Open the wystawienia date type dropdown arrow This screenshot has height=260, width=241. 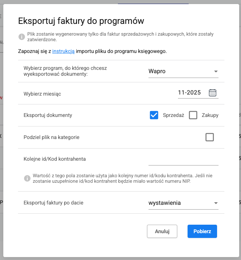click(x=216, y=203)
